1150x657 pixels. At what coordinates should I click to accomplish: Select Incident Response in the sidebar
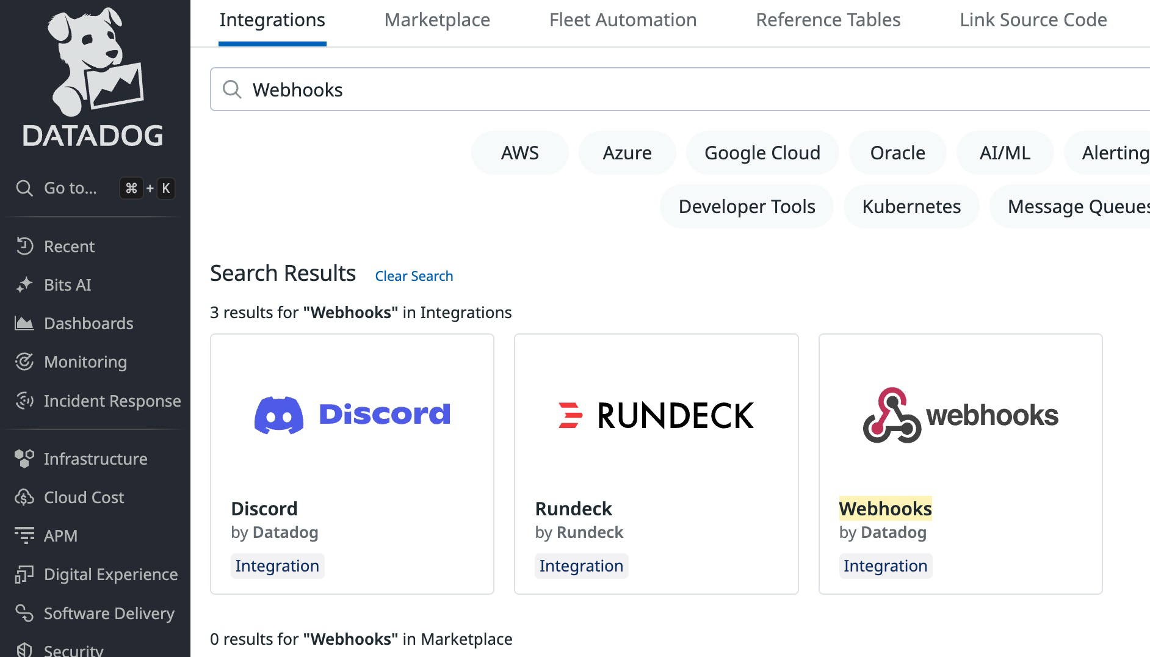point(112,401)
